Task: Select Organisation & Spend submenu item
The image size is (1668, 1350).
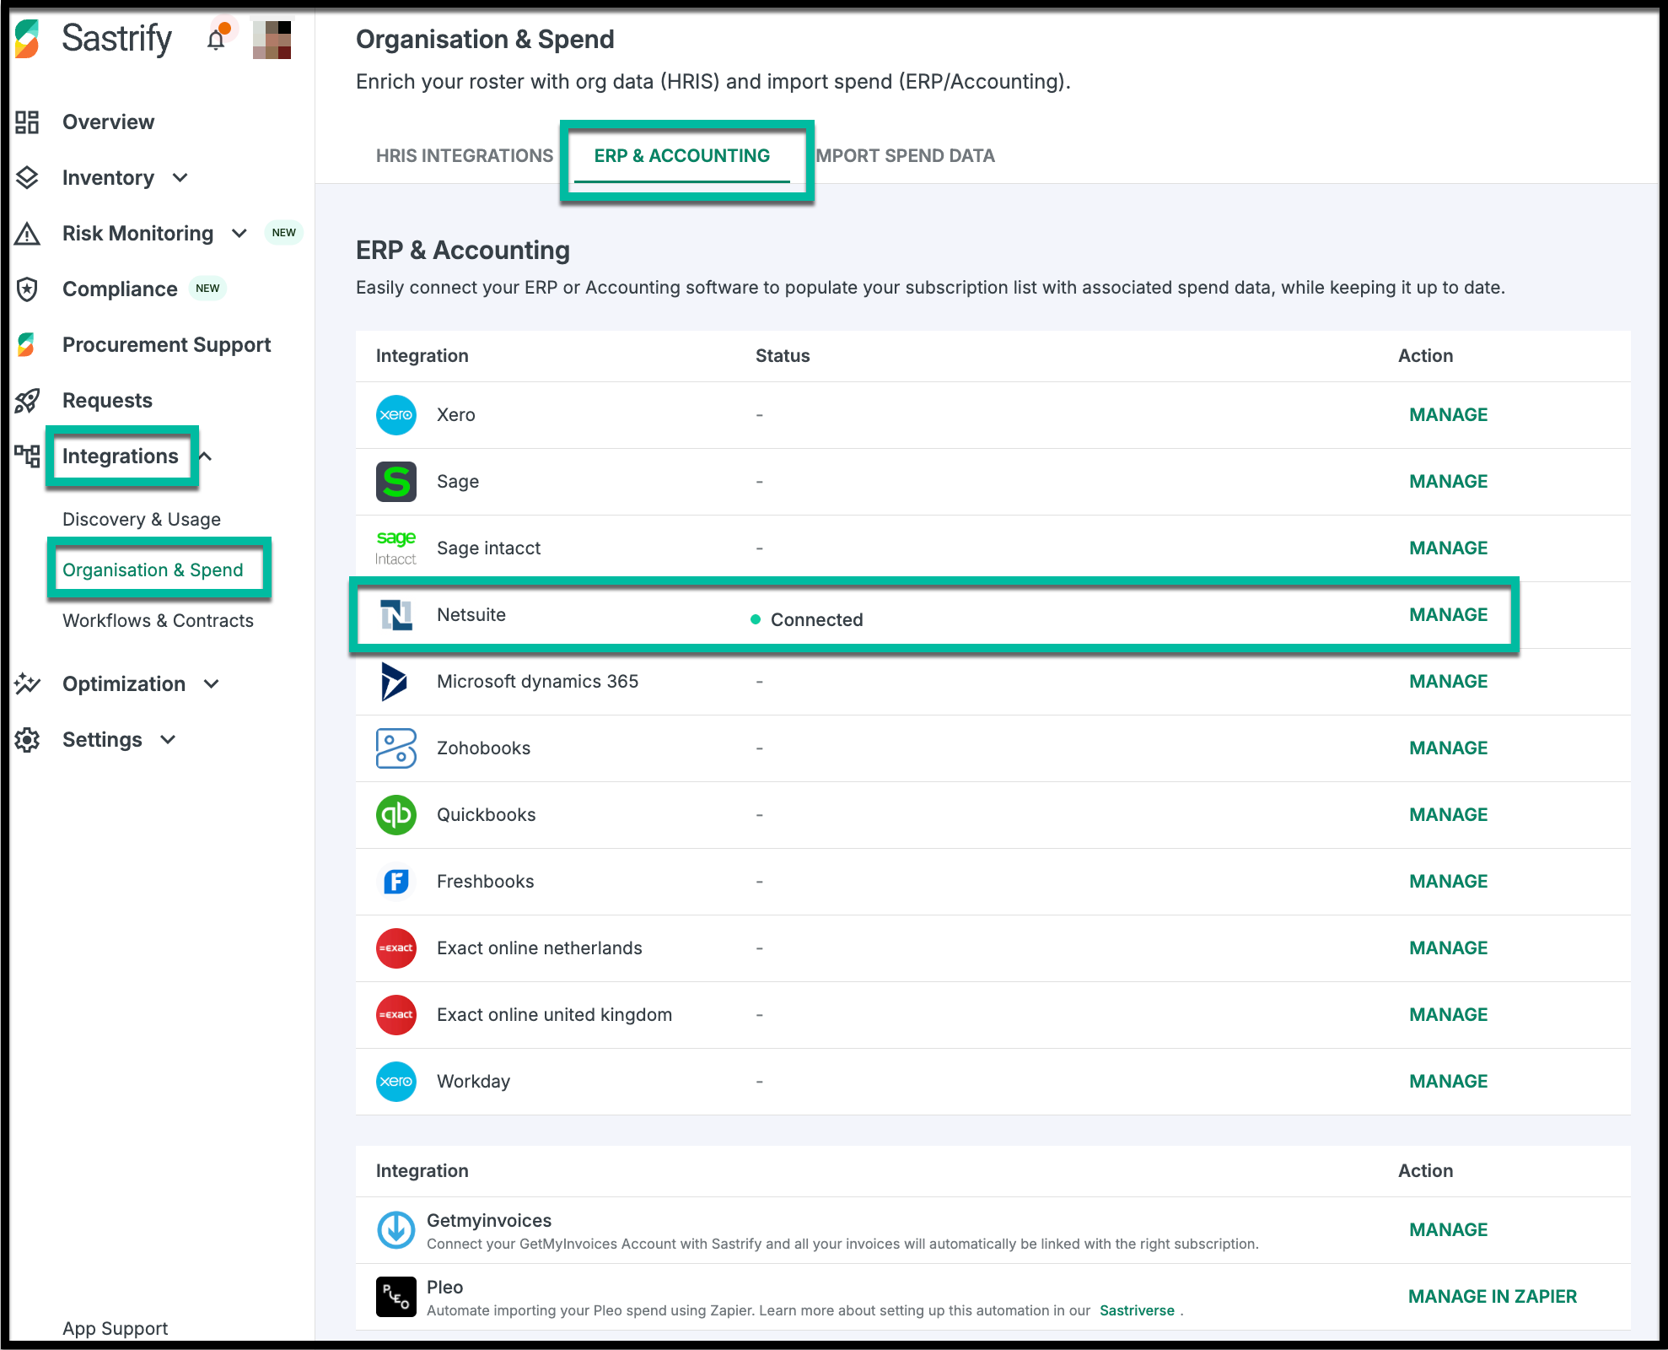Action: pyautogui.click(x=153, y=570)
